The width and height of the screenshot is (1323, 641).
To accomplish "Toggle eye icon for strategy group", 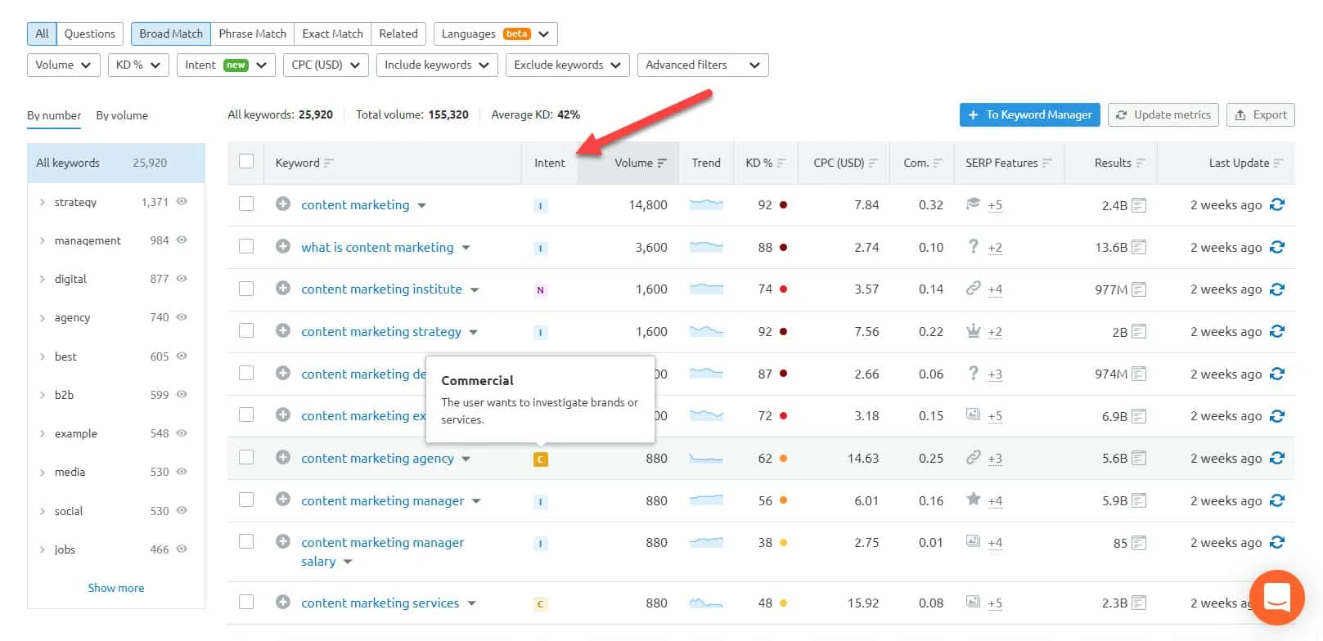I will pos(182,201).
